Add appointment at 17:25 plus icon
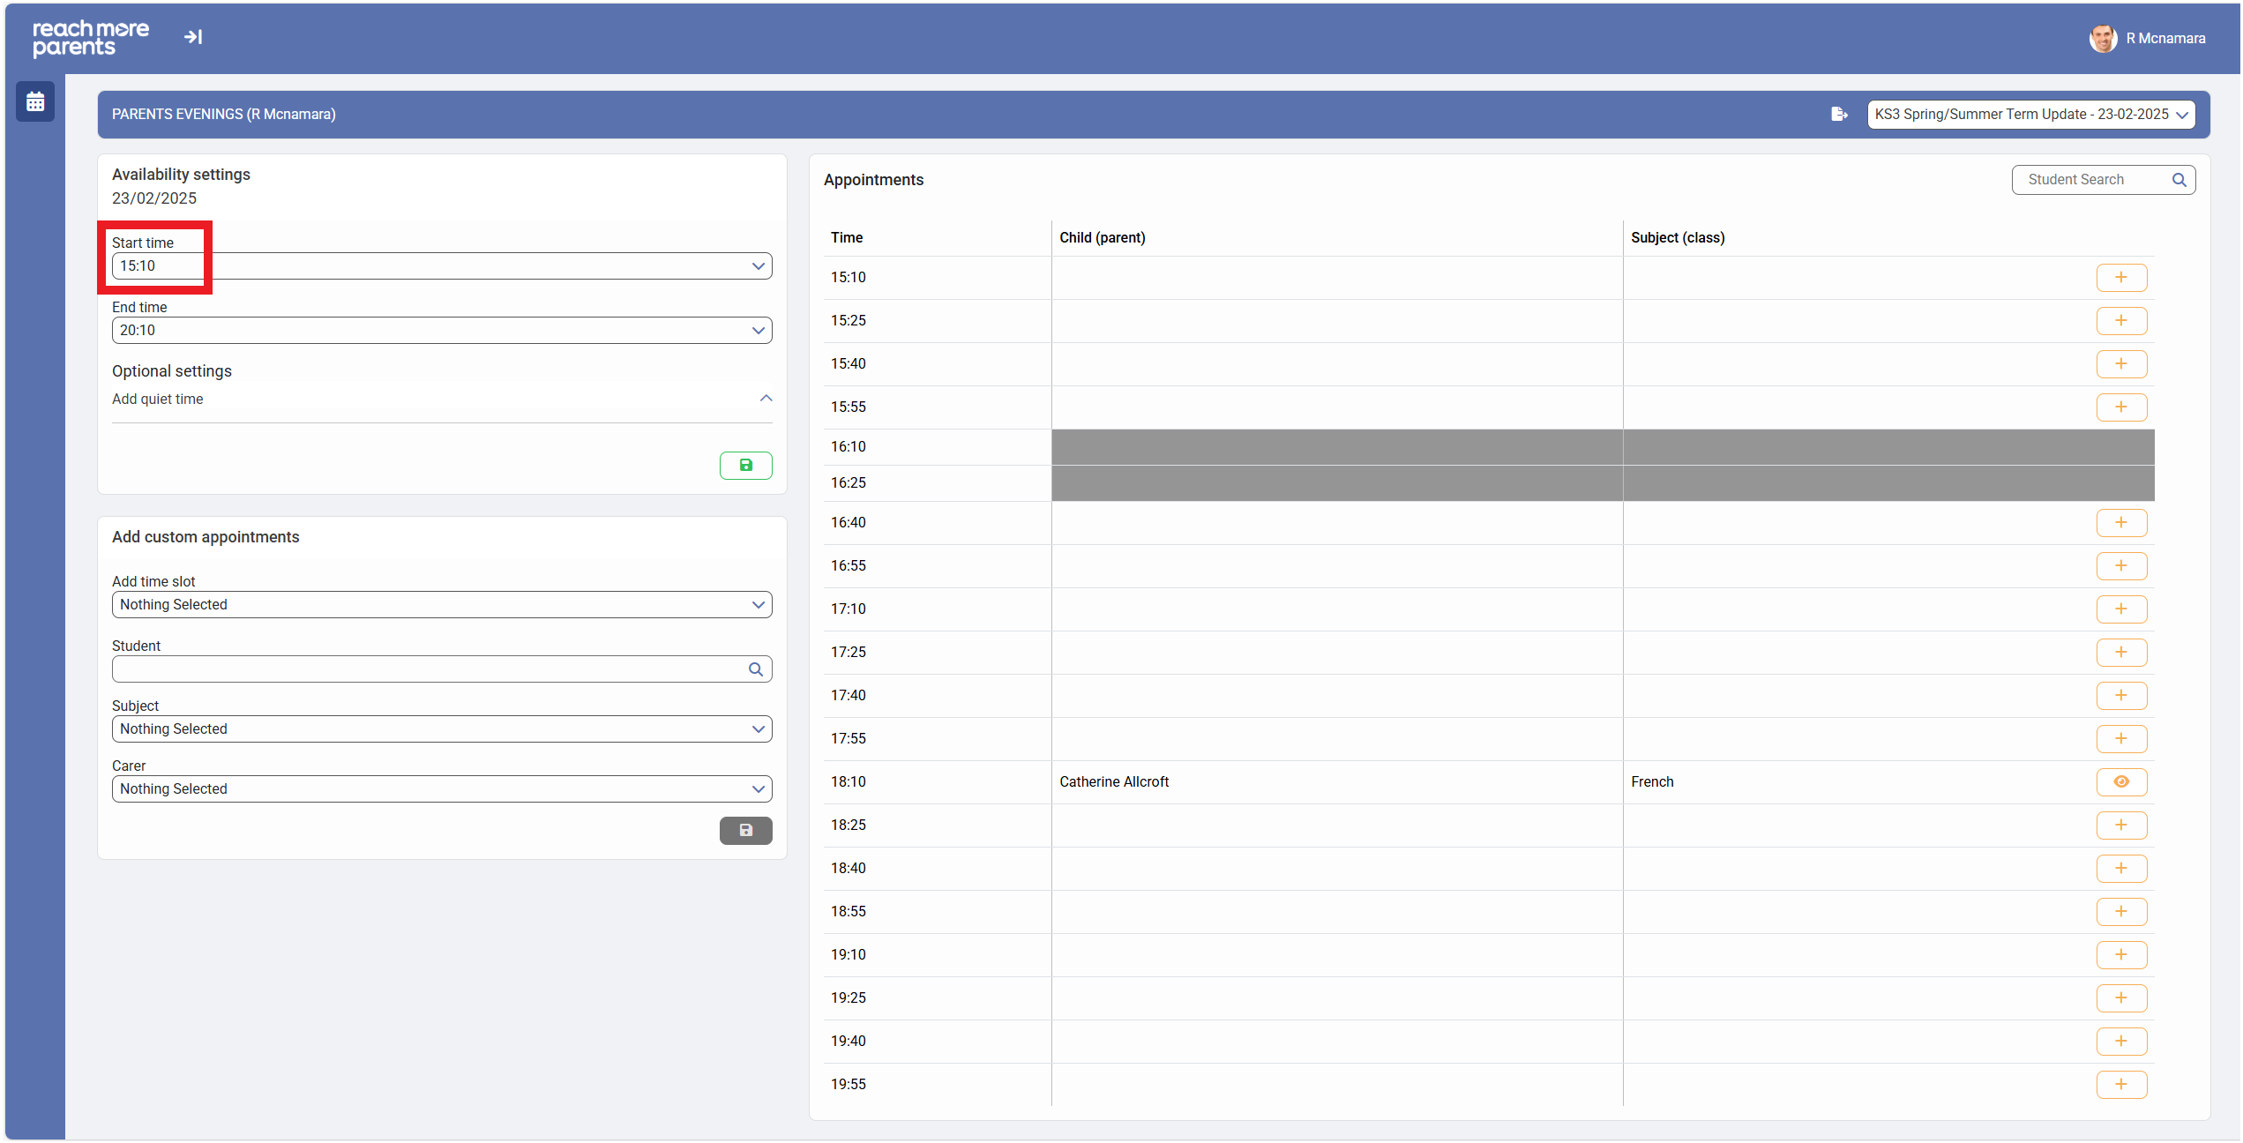This screenshot has height=1143, width=2243. pos(2121,653)
